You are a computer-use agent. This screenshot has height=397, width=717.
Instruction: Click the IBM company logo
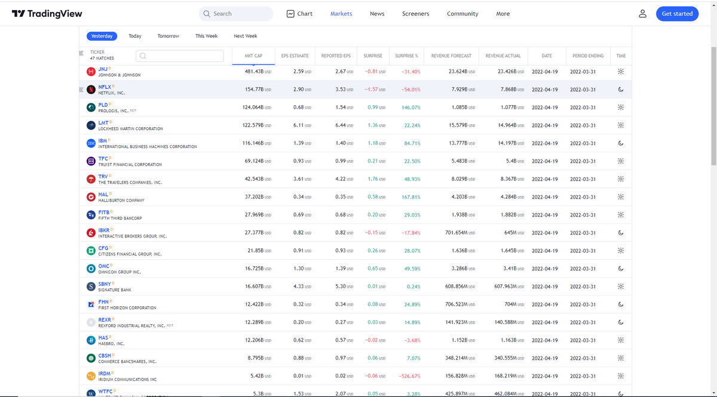click(x=91, y=143)
